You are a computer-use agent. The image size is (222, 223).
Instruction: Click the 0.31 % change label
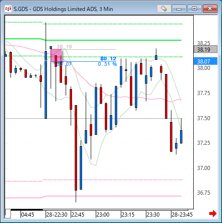(x=108, y=64)
